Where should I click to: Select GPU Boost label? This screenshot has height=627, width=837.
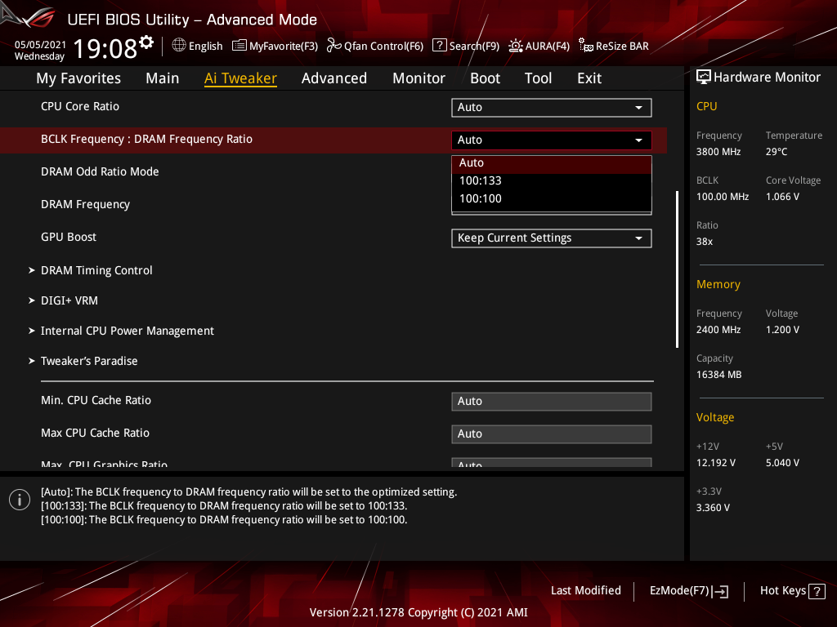[x=69, y=238]
